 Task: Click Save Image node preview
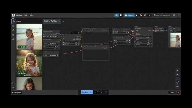[x=175, y=40]
